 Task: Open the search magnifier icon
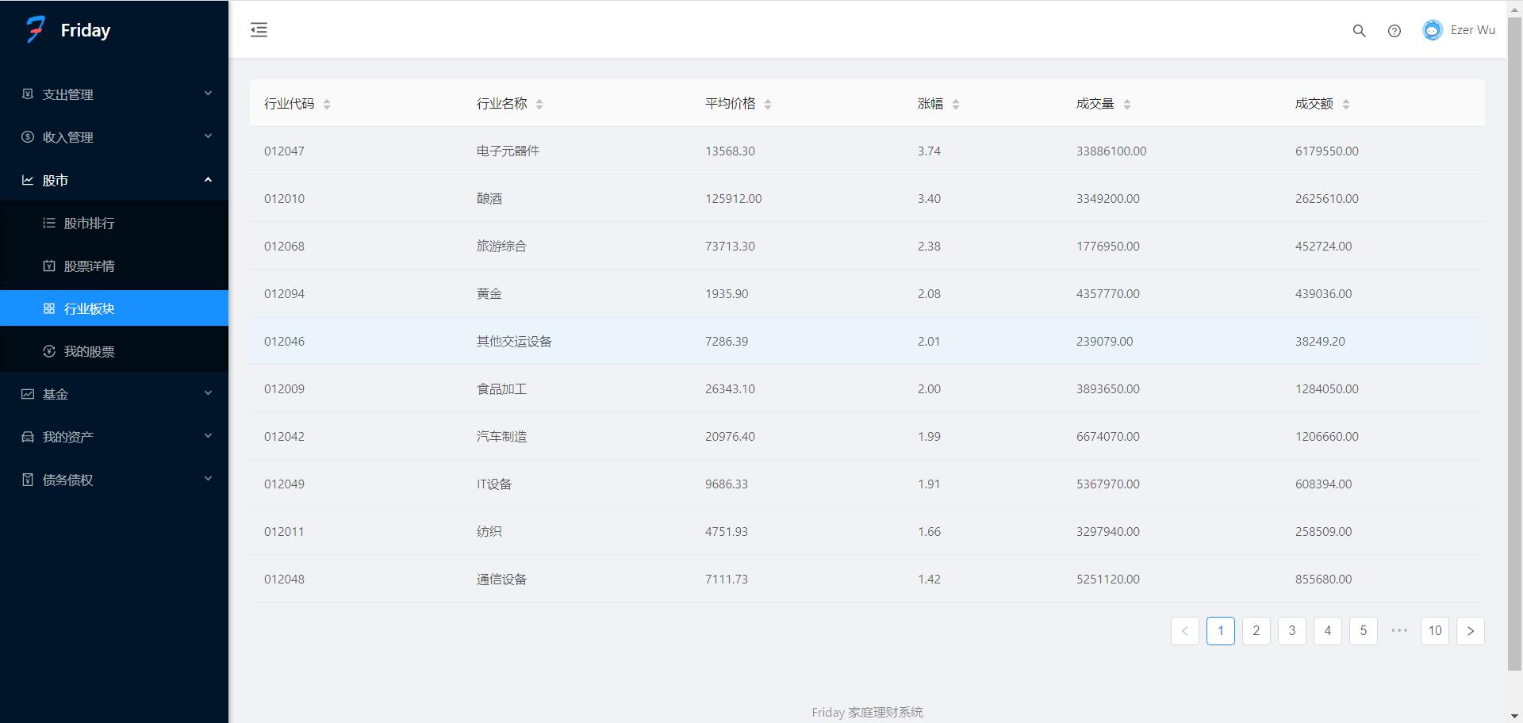point(1359,31)
